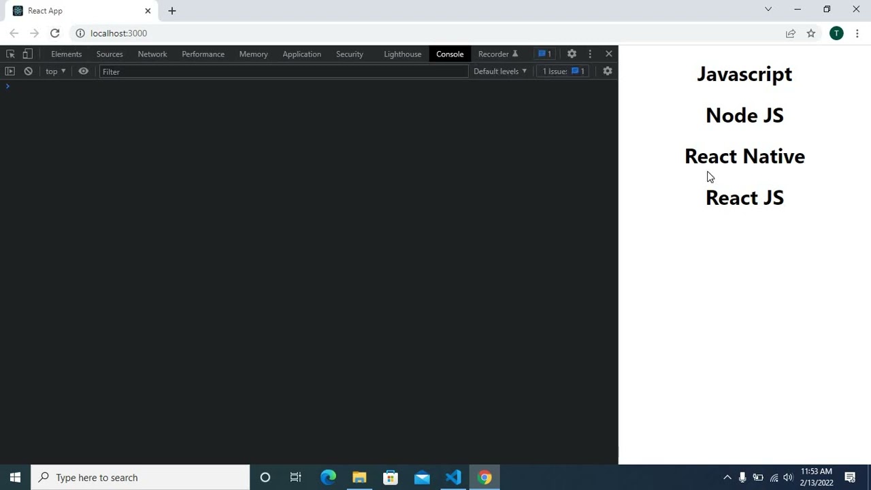Reload the page

point(54,33)
